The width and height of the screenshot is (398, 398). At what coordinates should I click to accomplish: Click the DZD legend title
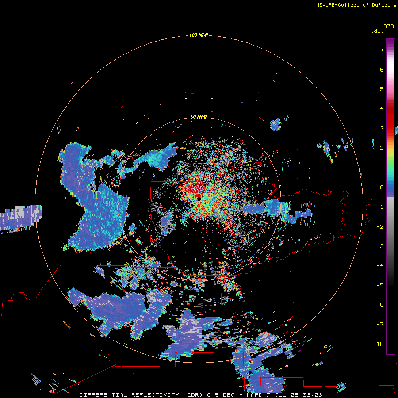pos(389,26)
